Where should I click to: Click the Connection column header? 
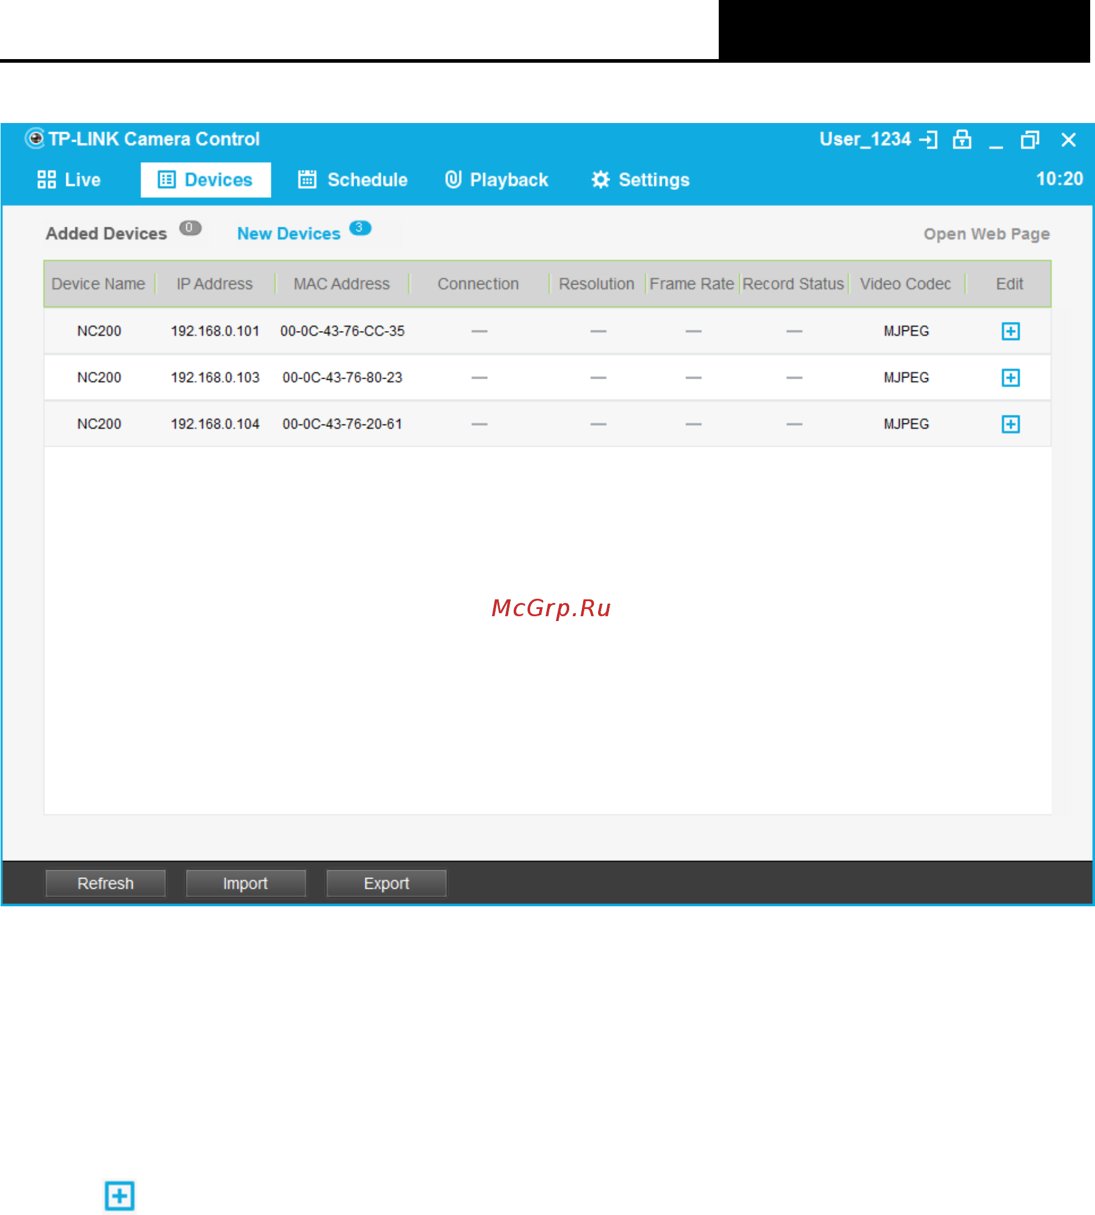point(478,284)
